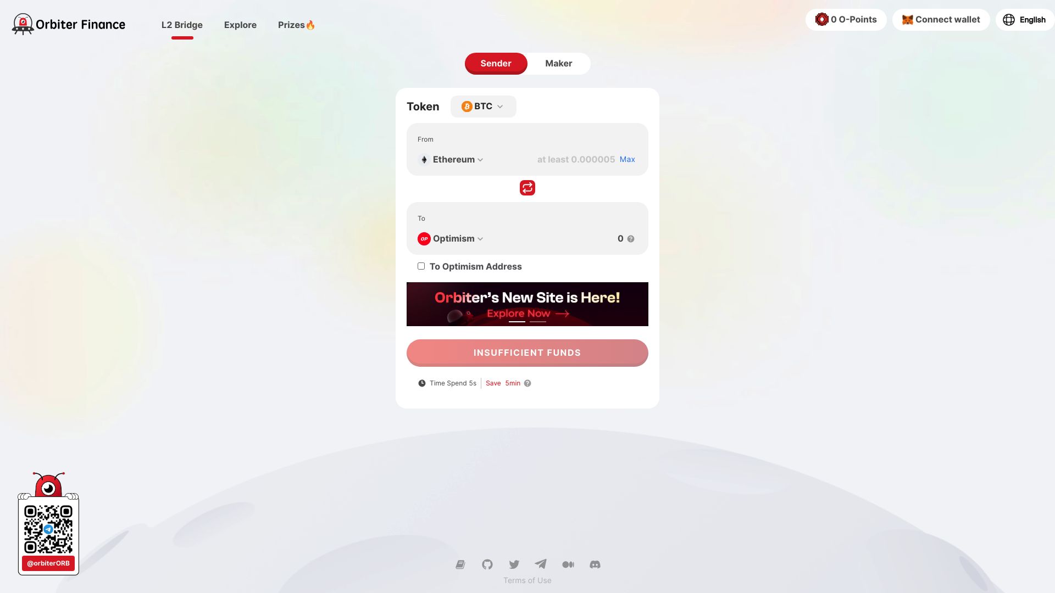Click the L2 Bridge navigation menu item
Image resolution: width=1055 pixels, height=593 pixels.
coord(182,25)
